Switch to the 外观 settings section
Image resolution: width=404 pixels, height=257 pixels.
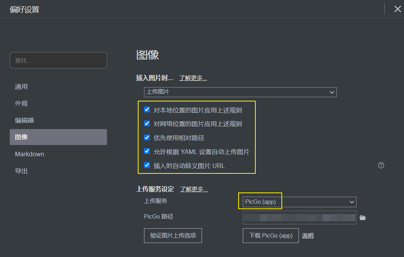coord(21,103)
